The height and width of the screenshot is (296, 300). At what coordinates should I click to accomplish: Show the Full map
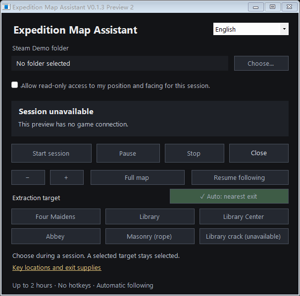click(x=138, y=177)
